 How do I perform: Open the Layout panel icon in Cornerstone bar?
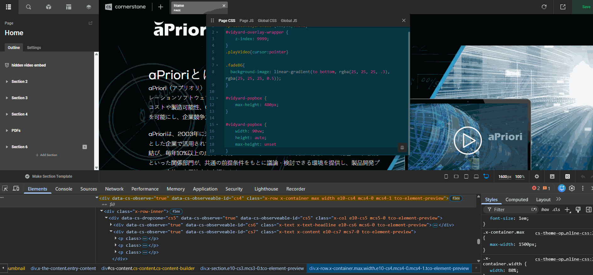click(69, 7)
